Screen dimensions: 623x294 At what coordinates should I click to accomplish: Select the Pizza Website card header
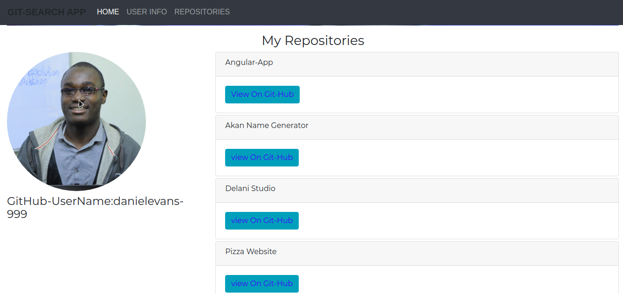(417, 254)
